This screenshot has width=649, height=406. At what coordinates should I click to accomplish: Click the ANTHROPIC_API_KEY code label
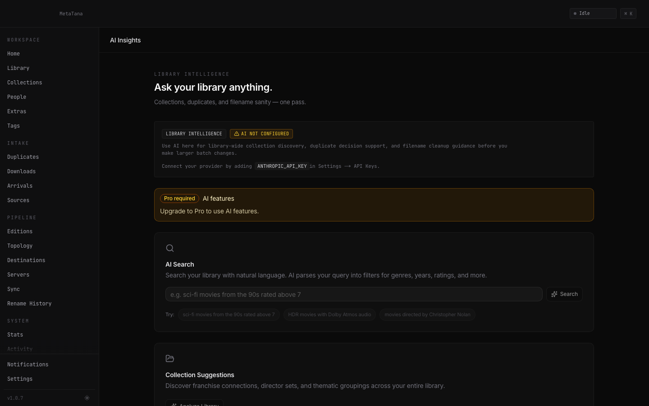click(282, 166)
